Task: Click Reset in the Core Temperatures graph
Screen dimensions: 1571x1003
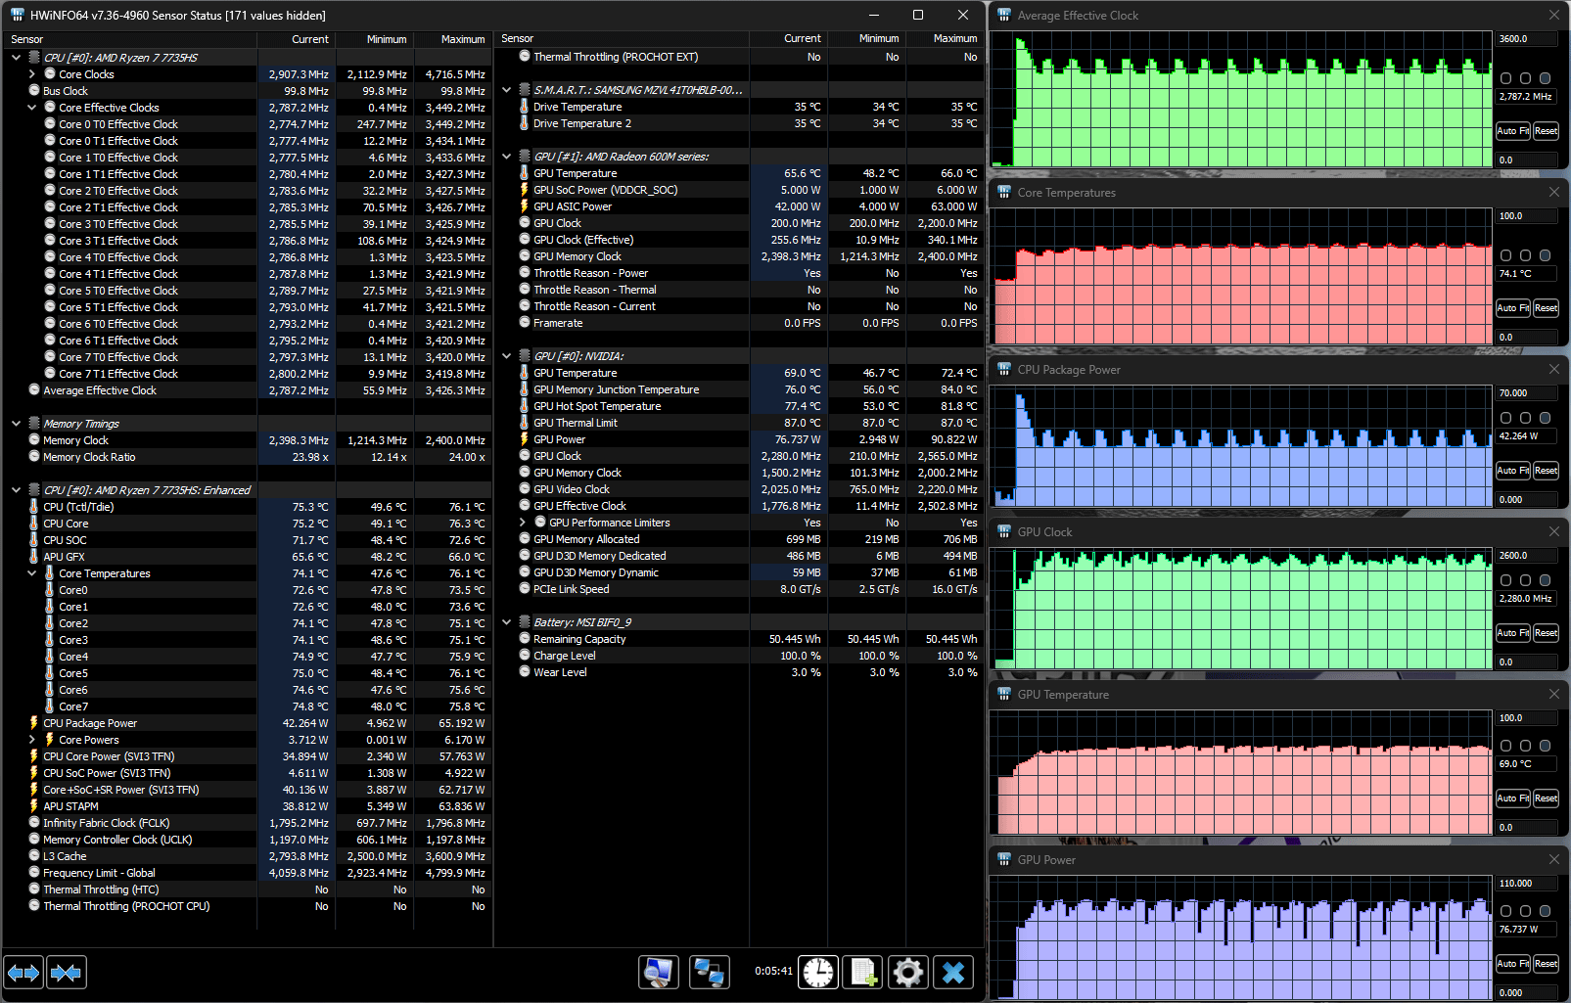Action: (1547, 308)
